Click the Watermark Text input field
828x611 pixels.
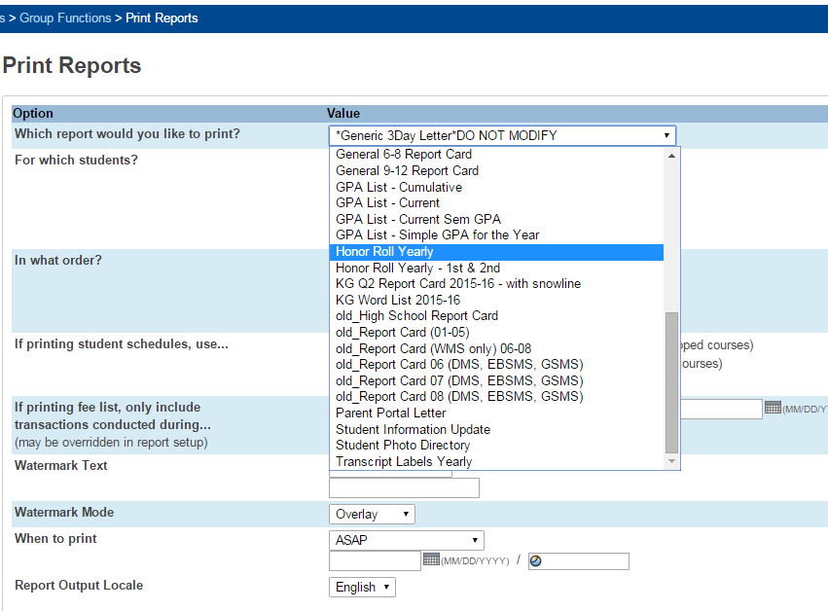(404, 488)
